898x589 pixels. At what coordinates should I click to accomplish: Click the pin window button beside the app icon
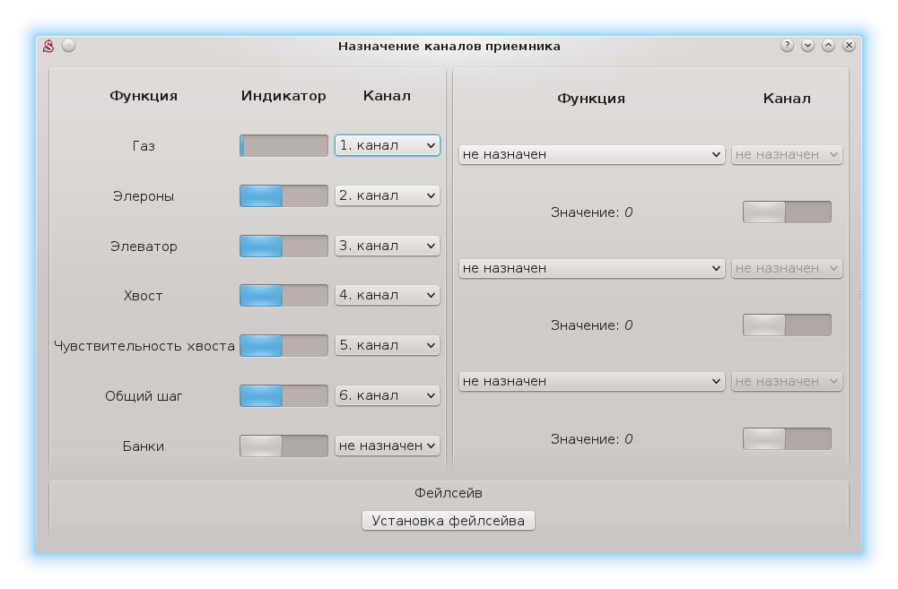tap(68, 46)
